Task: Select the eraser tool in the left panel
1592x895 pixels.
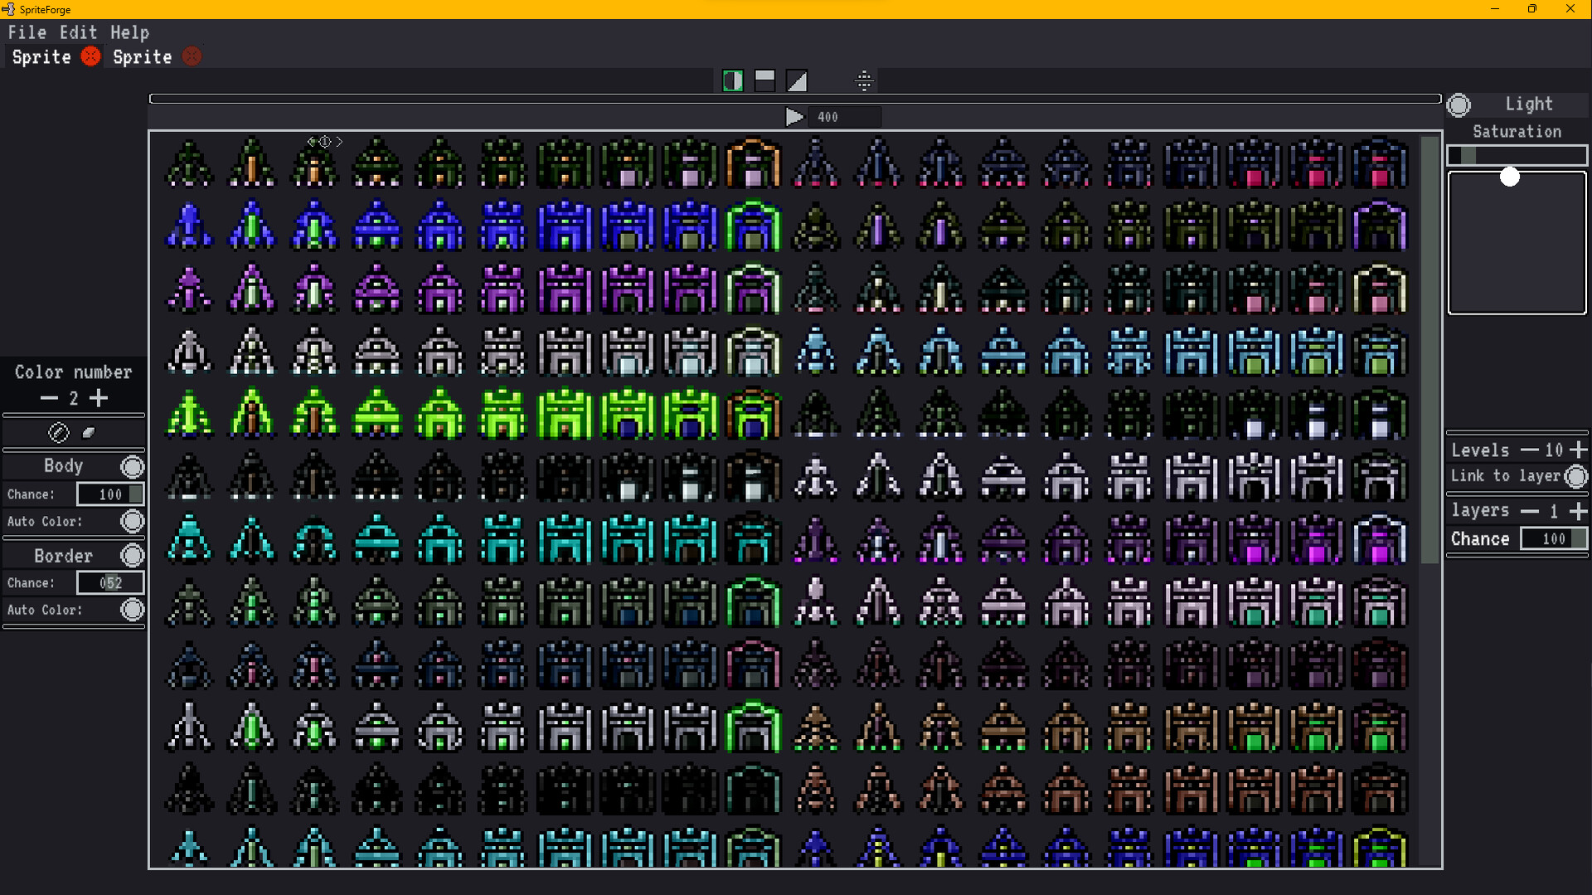Action: [x=89, y=431]
